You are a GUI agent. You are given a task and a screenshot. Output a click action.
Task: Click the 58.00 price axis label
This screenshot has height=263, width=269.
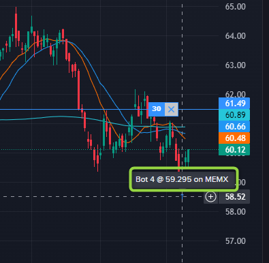[x=235, y=212]
